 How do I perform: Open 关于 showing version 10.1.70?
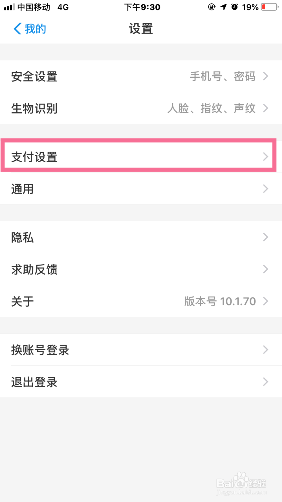(x=141, y=301)
